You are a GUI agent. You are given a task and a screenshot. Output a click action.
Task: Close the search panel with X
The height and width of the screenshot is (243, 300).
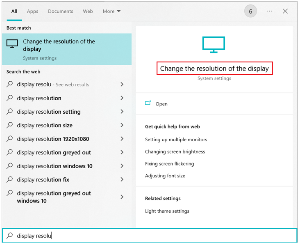click(x=285, y=11)
